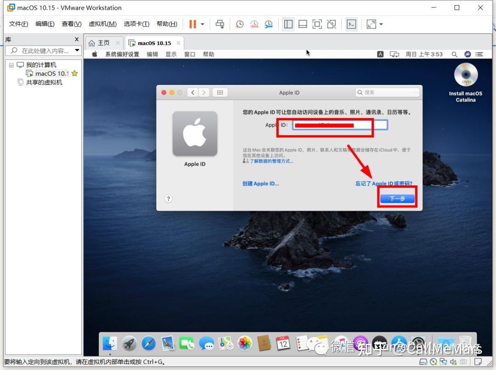Screen dimensions: 496x370
Task: Click the help question mark button
Action: click(x=168, y=199)
